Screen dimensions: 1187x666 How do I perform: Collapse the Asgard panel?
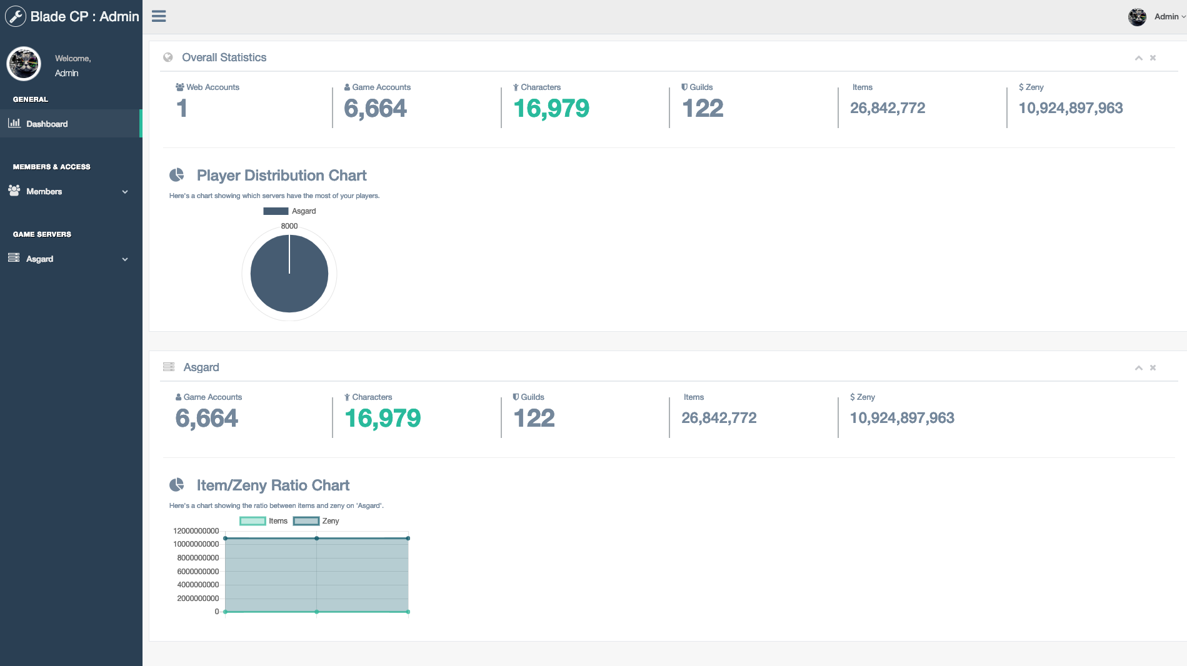(x=1139, y=368)
